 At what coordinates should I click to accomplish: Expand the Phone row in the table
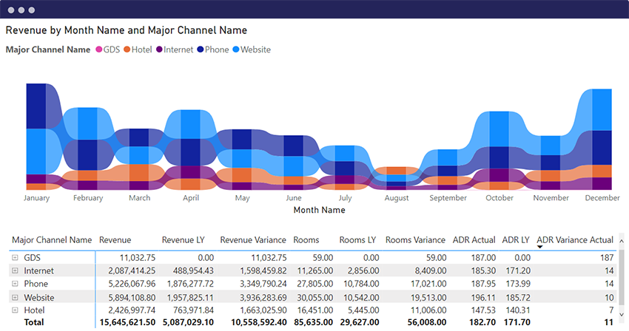[15, 284]
